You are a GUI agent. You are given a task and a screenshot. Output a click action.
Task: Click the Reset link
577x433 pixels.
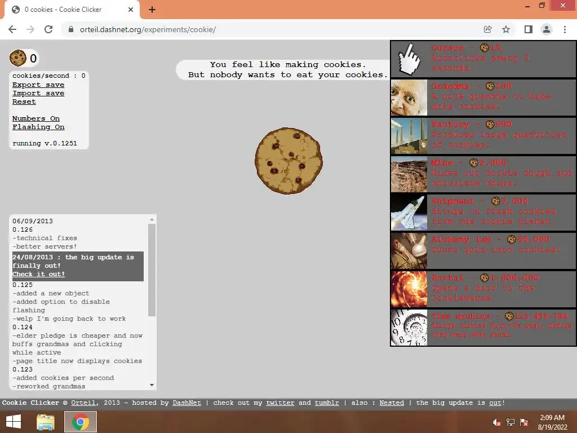24,101
